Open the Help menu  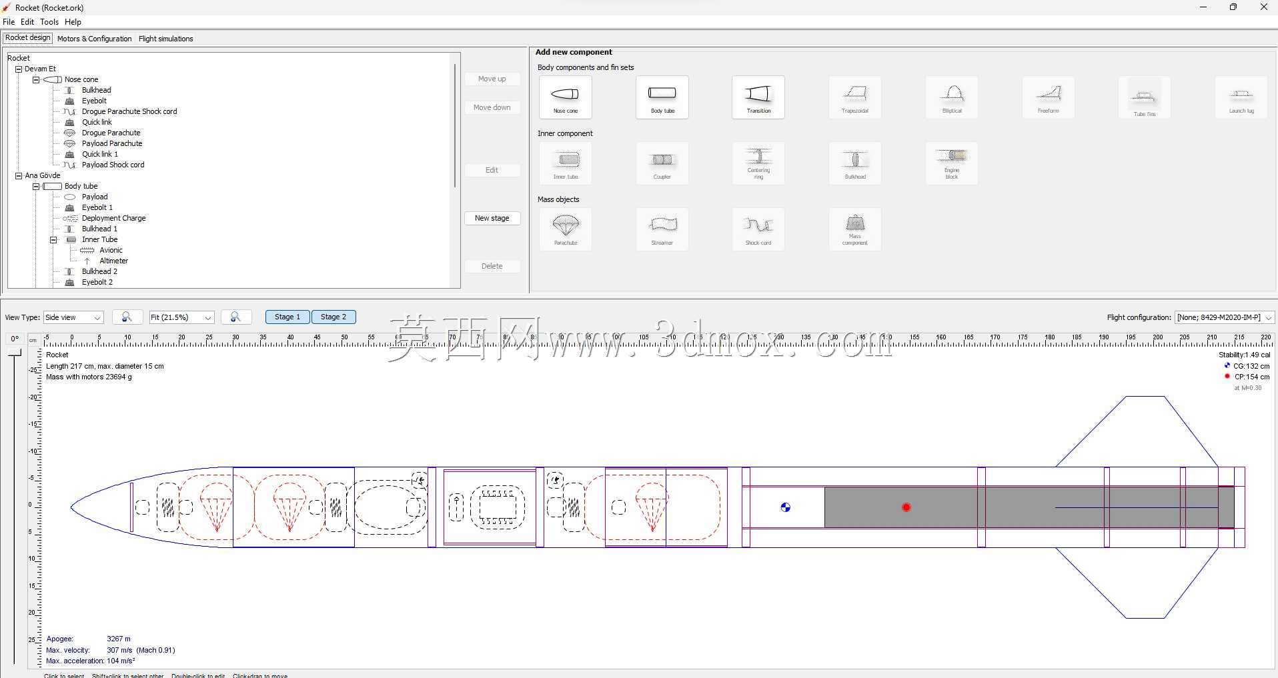point(73,22)
